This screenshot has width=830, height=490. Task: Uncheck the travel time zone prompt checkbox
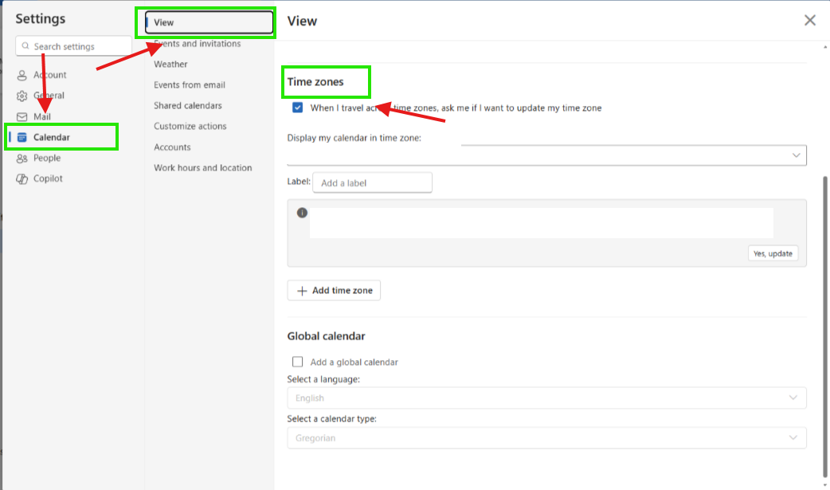pyautogui.click(x=297, y=108)
